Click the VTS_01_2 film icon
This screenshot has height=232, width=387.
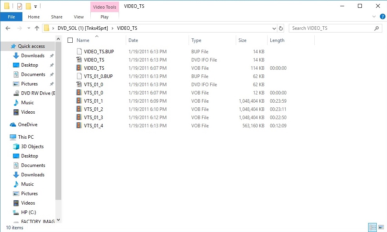pyautogui.click(x=79, y=109)
